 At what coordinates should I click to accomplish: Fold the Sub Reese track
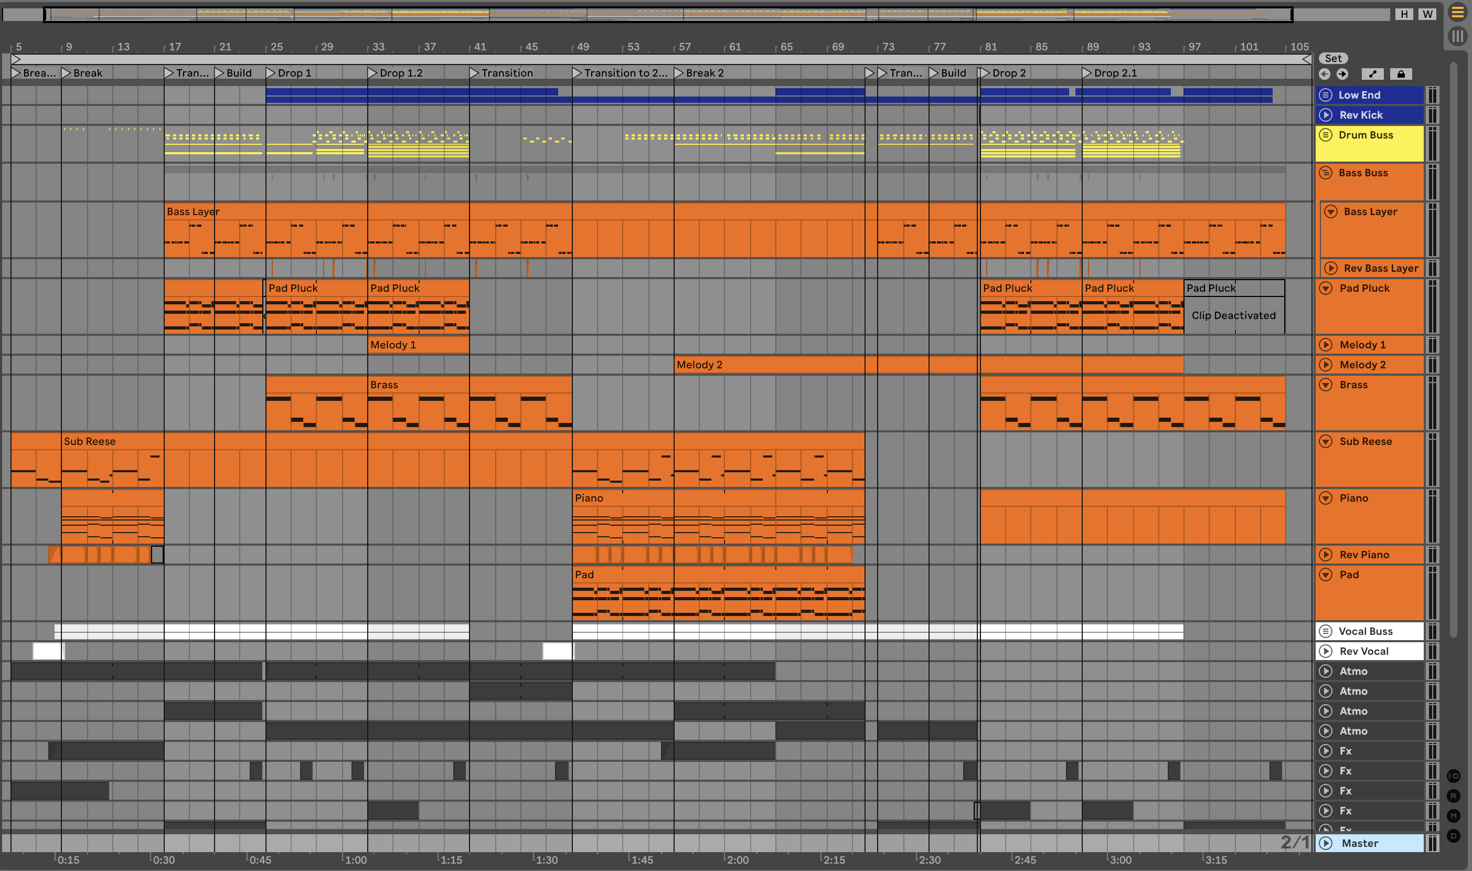(x=1325, y=441)
